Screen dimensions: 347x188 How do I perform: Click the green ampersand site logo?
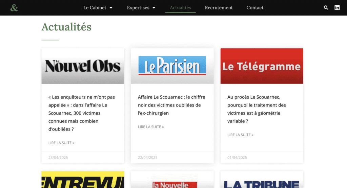[x=14, y=8]
